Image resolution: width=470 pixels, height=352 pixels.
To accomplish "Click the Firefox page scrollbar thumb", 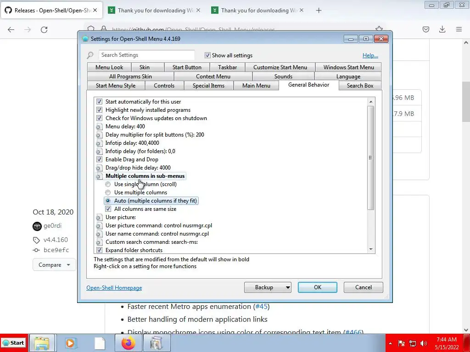I will coord(466,102).
